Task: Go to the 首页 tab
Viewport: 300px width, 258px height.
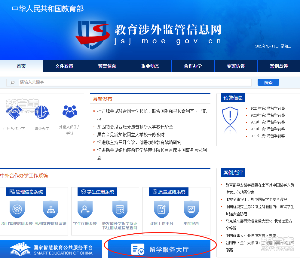Action: point(21,66)
